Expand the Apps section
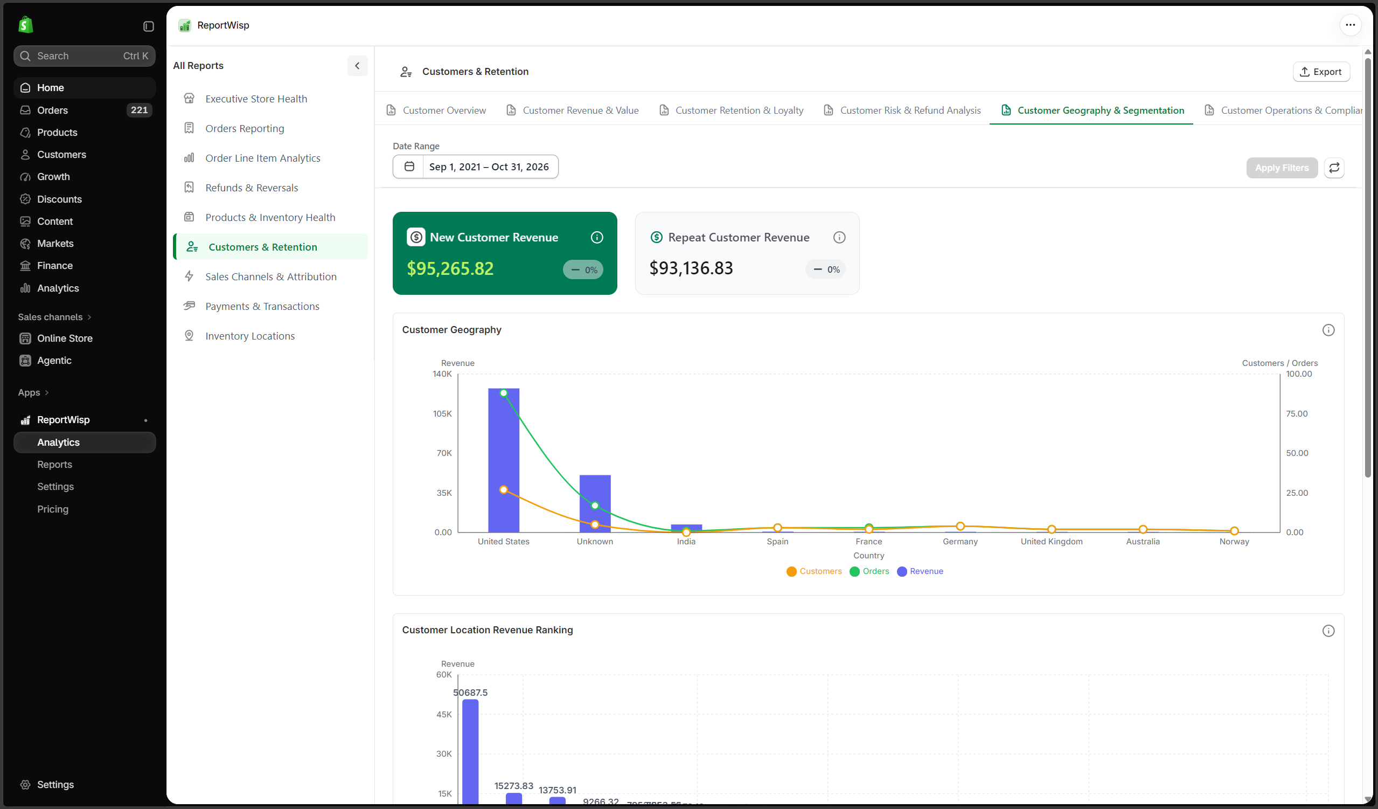Viewport: 1378px width, 809px height. click(33, 393)
